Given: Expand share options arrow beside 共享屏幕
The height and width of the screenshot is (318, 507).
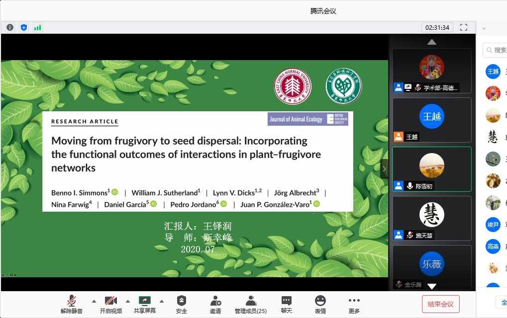Looking at the screenshot, I should [161, 301].
